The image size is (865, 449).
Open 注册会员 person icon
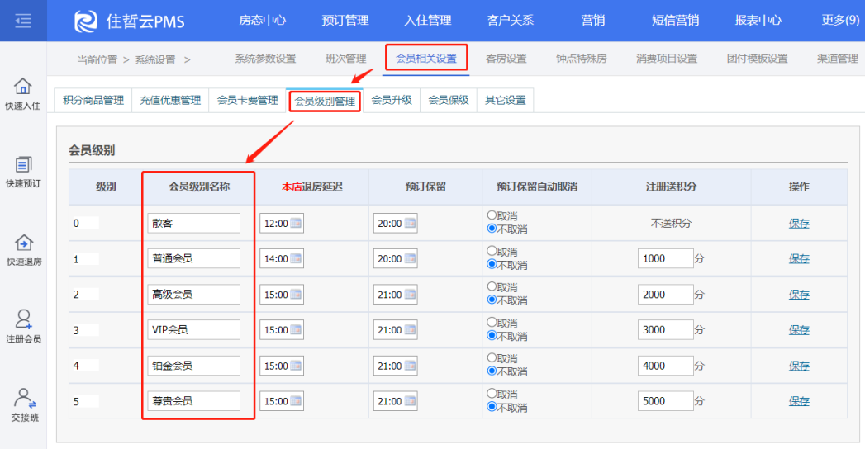[x=23, y=320]
